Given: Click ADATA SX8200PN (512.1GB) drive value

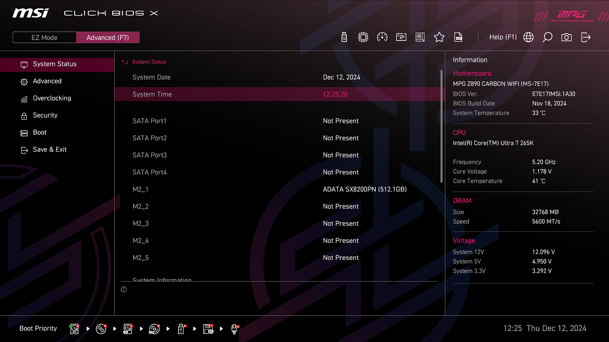Looking at the screenshot, I should pyautogui.click(x=365, y=189).
